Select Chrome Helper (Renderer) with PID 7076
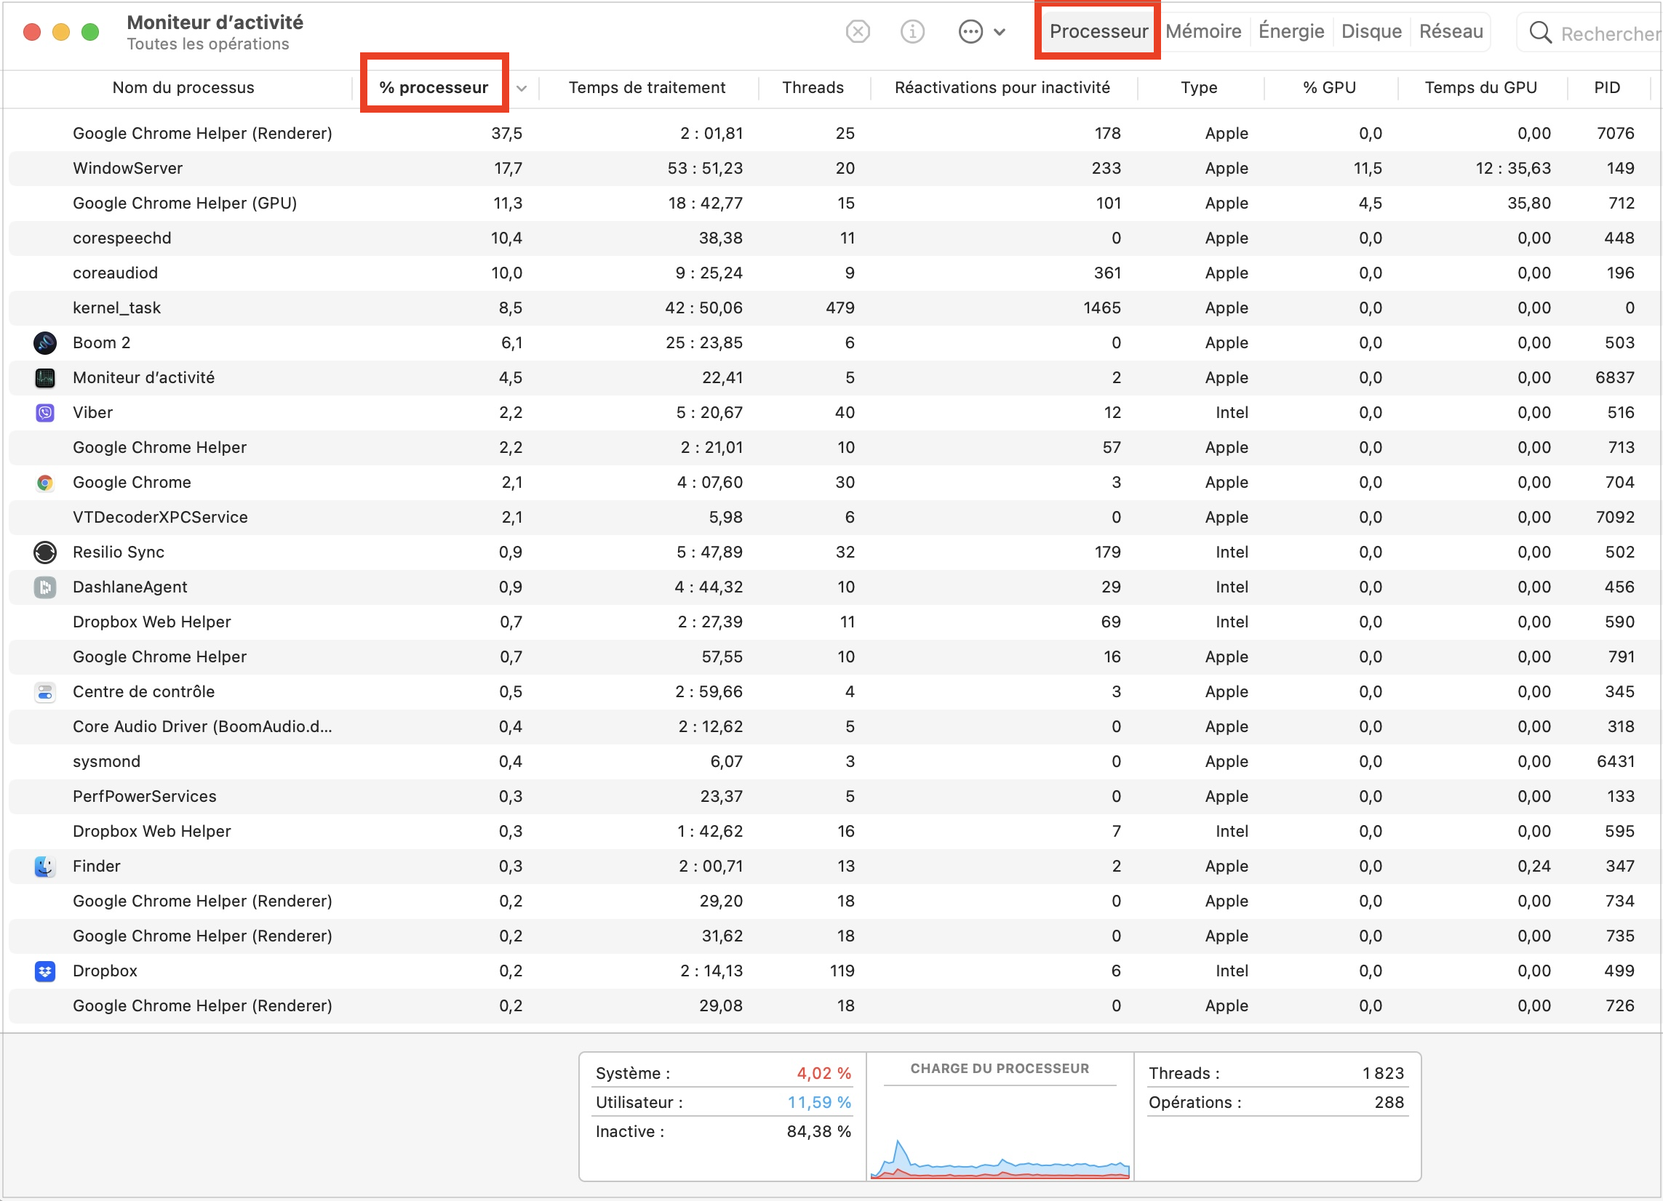Image resolution: width=1663 pixels, height=1201 pixels. [834, 133]
